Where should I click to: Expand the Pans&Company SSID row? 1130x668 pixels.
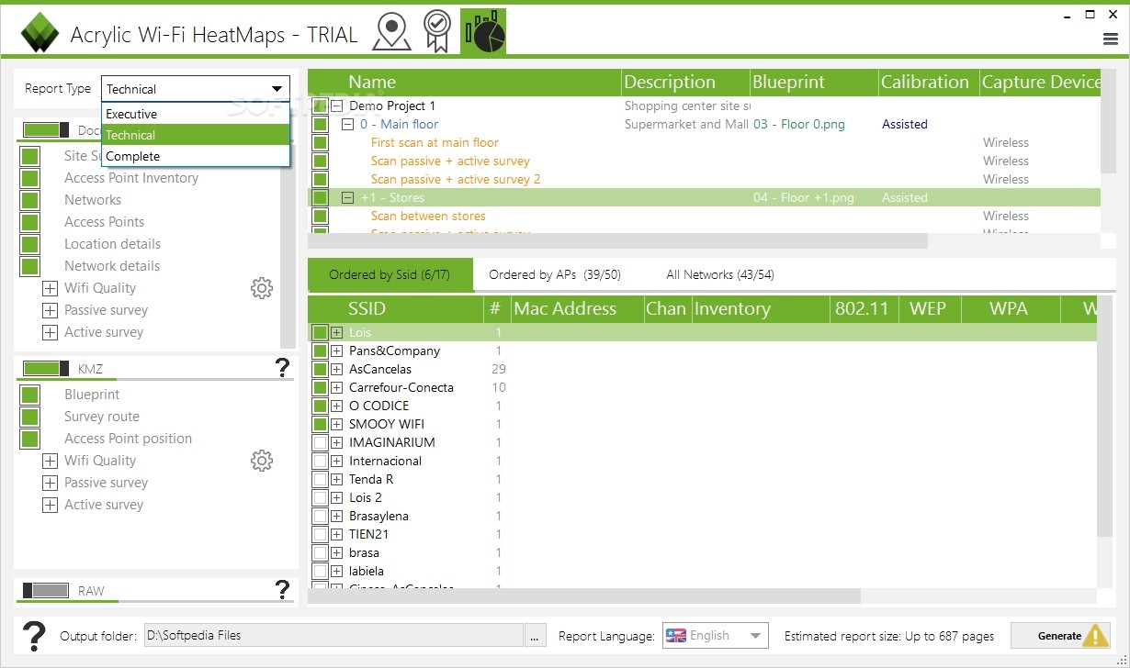click(337, 351)
